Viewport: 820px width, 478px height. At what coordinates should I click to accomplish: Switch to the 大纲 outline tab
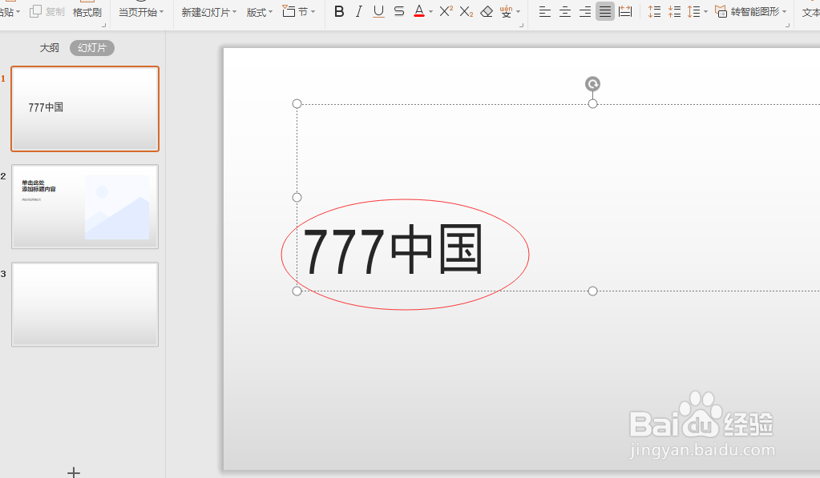pos(49,48)
